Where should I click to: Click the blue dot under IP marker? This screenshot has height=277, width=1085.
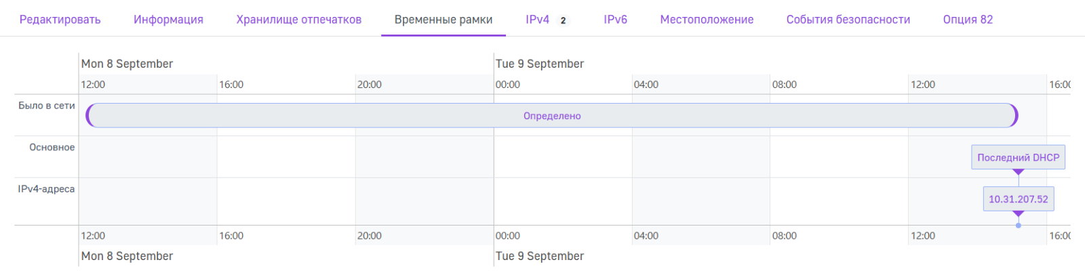[x=1018, y=225]
